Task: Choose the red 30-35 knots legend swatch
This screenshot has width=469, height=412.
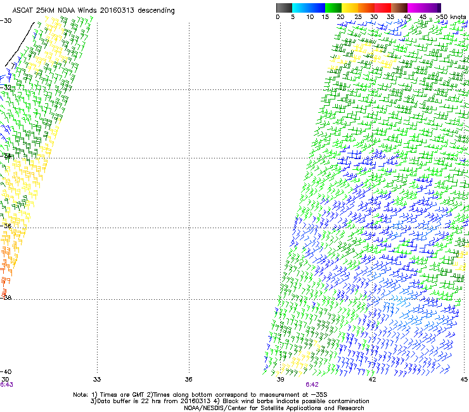Action: click(x=383, y=8)
